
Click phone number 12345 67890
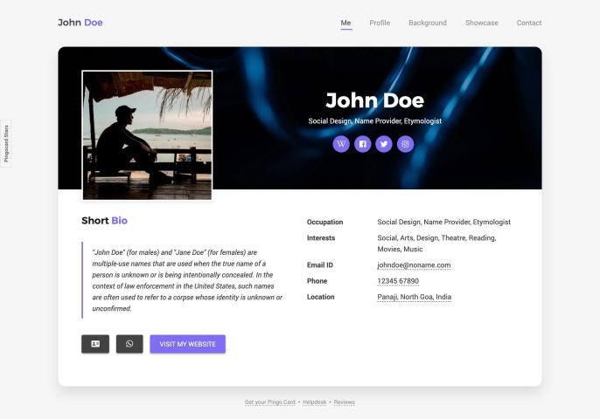(x=398, y=281)
